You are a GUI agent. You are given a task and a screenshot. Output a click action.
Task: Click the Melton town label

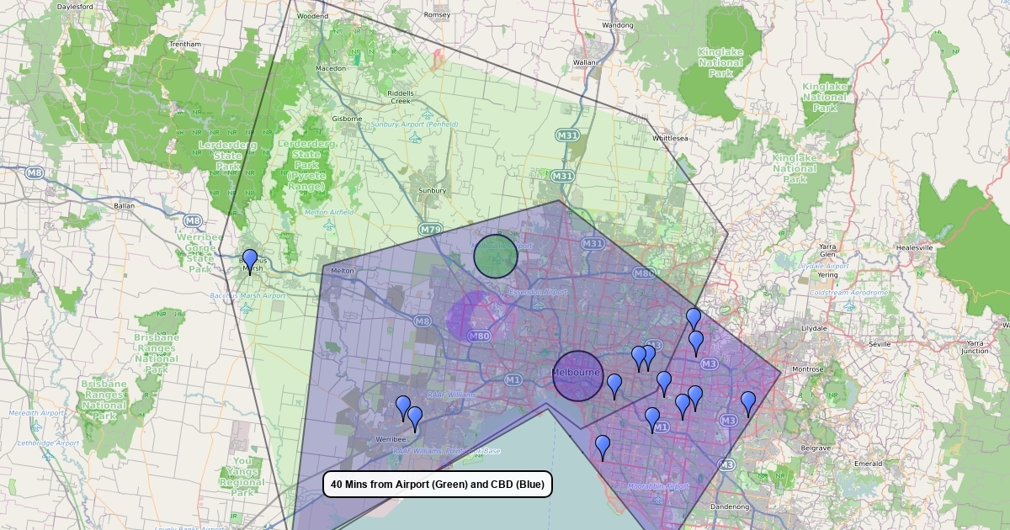point(343,271)
